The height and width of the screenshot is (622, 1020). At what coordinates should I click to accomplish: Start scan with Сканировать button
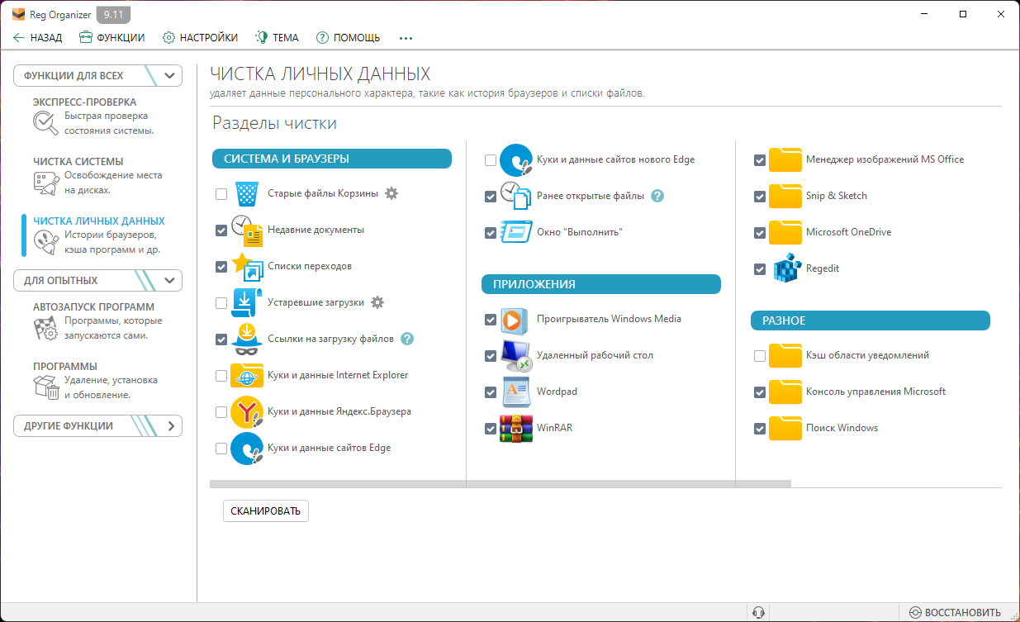pyautogui.click(x=266, y=511)
